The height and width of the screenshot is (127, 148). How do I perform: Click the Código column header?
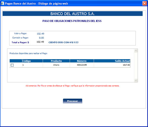pyautogui.click(x=33, y=61)
